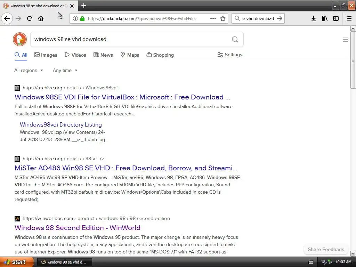
Task: Click the winworldpc.com URL breadcrumb
Action: coord(96,219)
